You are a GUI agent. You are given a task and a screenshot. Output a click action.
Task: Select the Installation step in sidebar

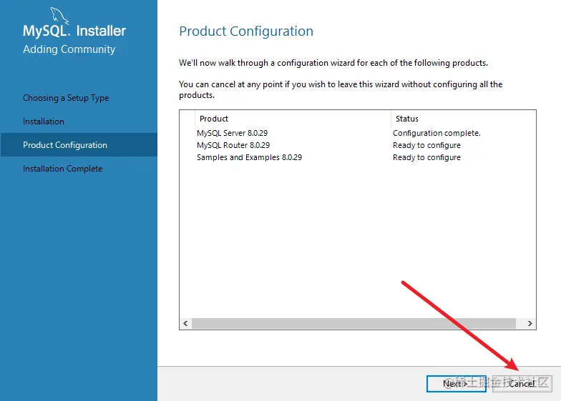click(43, 122)
